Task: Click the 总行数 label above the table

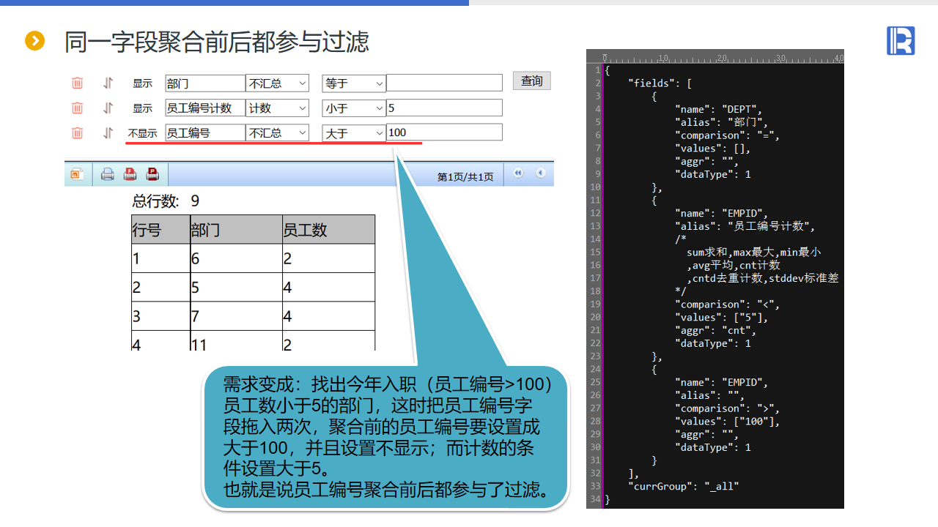Action: [x=155, y=201]
